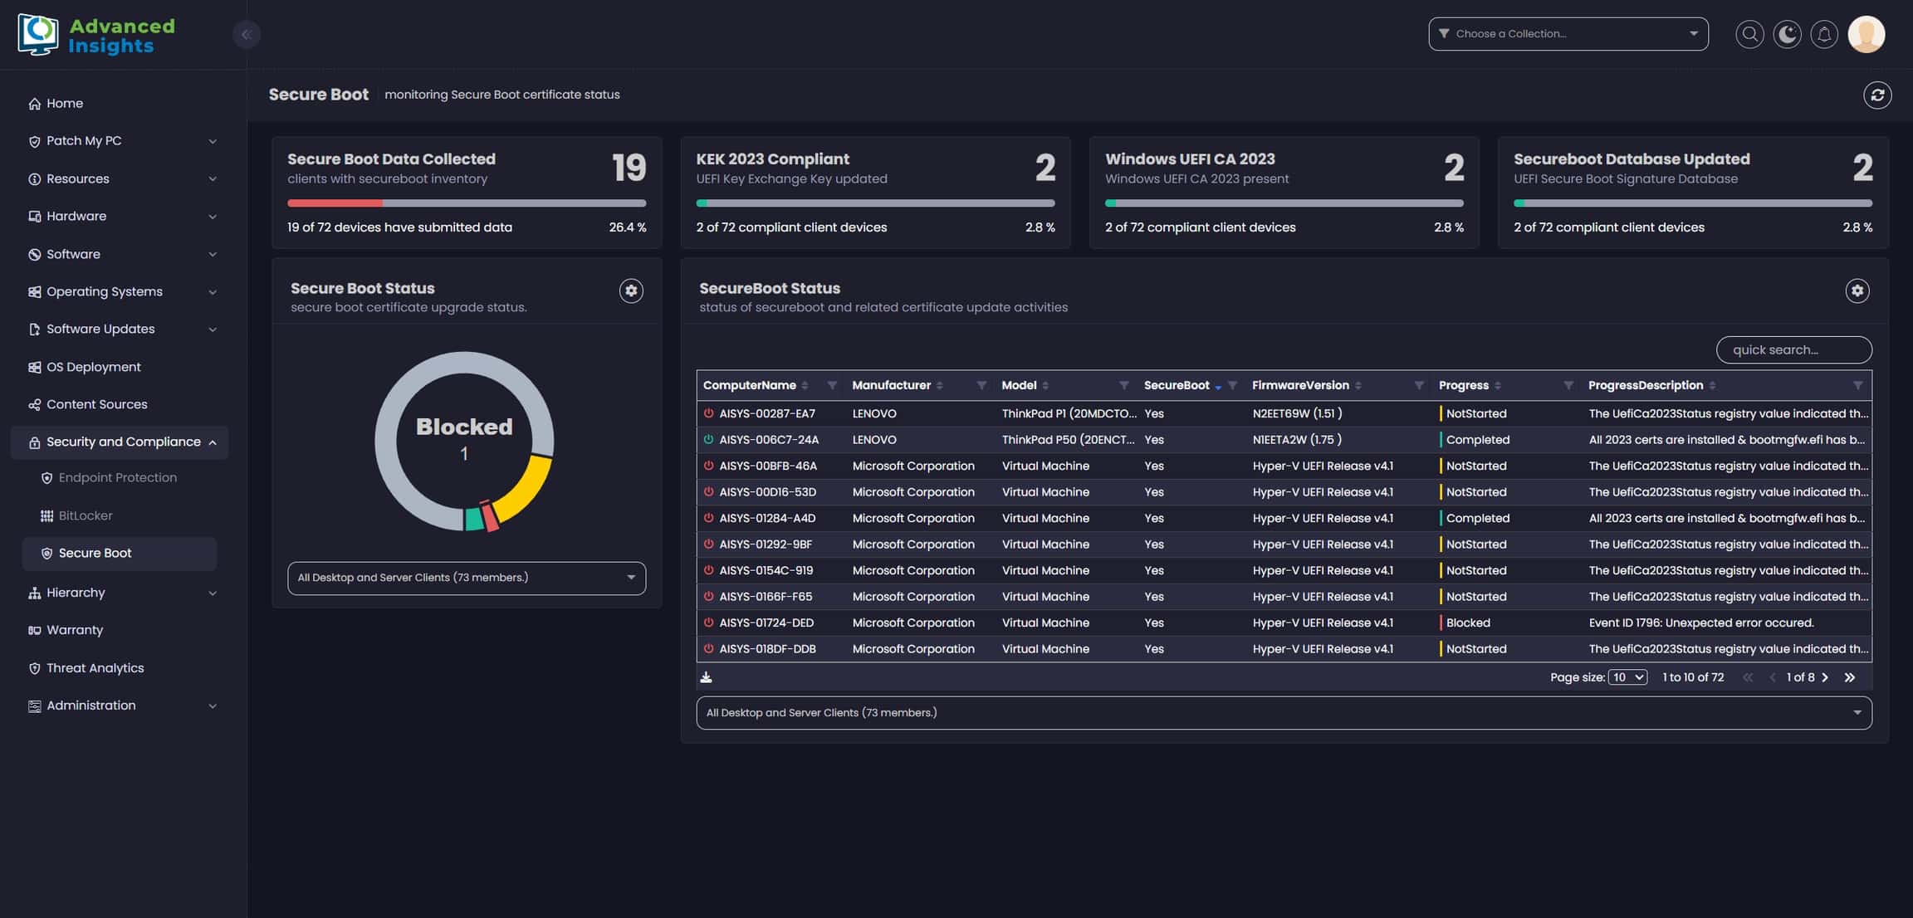Open the BitLocker menu item
This screenshot has height=918, width=1913.
coord(86,515)
